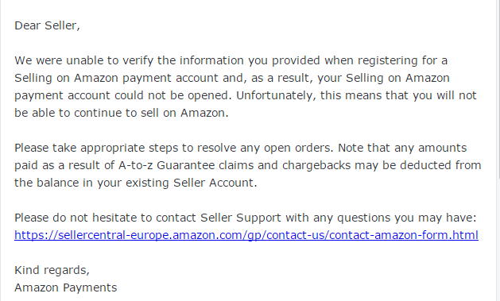Screen dimensions: 500x301
Task: Click the "A-to-z Guarantee" phrase
Action: click(x=166, y=165)
